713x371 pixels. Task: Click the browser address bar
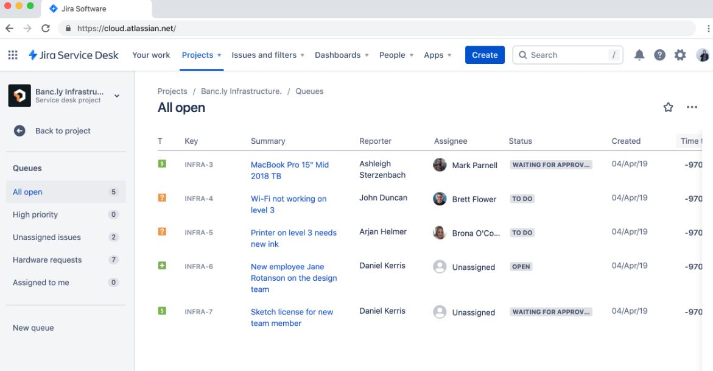pos(376,28)
